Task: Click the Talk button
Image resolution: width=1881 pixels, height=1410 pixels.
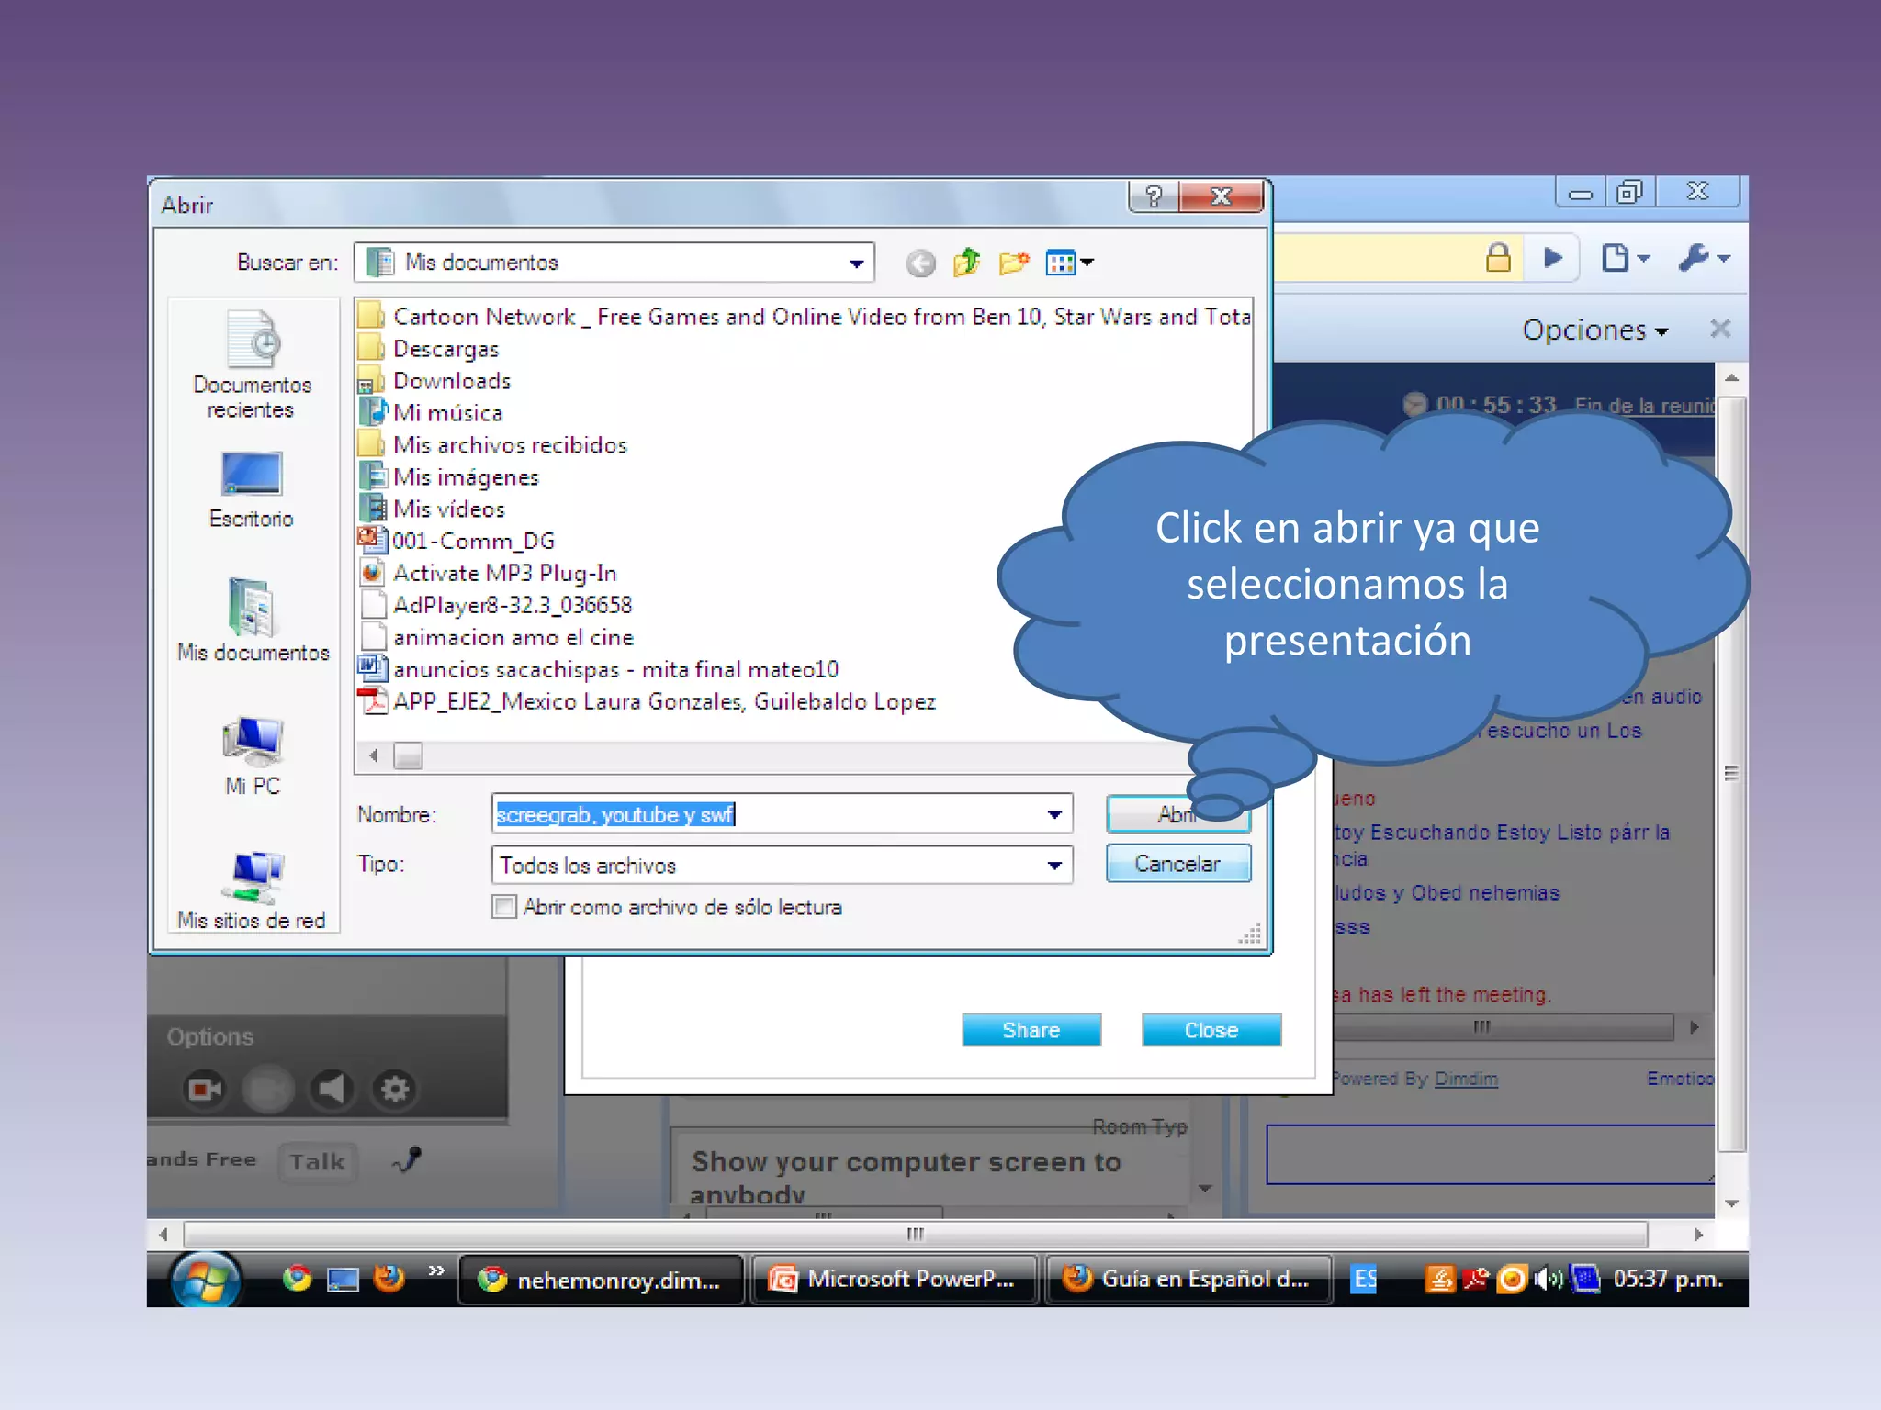Action: 317,1161
